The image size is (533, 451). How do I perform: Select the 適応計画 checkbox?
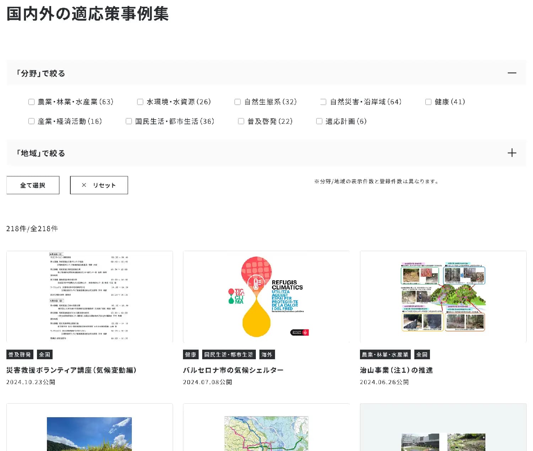(319, 121)
